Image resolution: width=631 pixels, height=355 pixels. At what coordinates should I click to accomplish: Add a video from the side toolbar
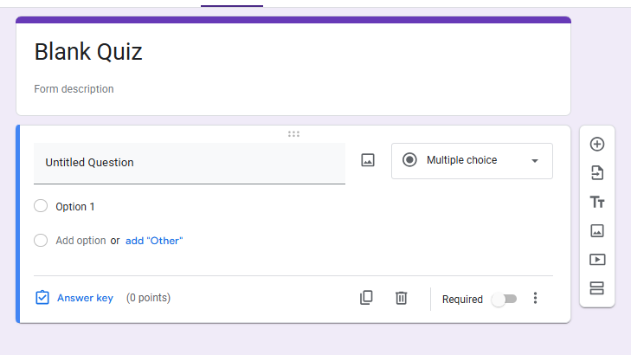click(596, 259)
